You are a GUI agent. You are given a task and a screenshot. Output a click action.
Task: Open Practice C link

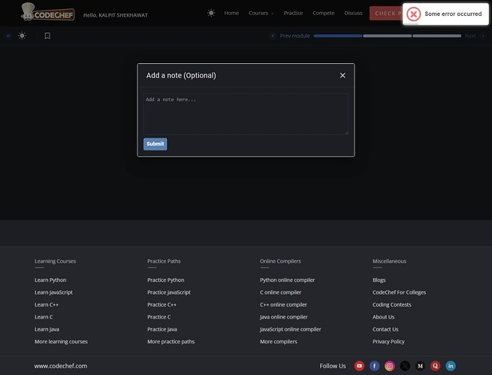pyautogui.click(x=159, y=317)
